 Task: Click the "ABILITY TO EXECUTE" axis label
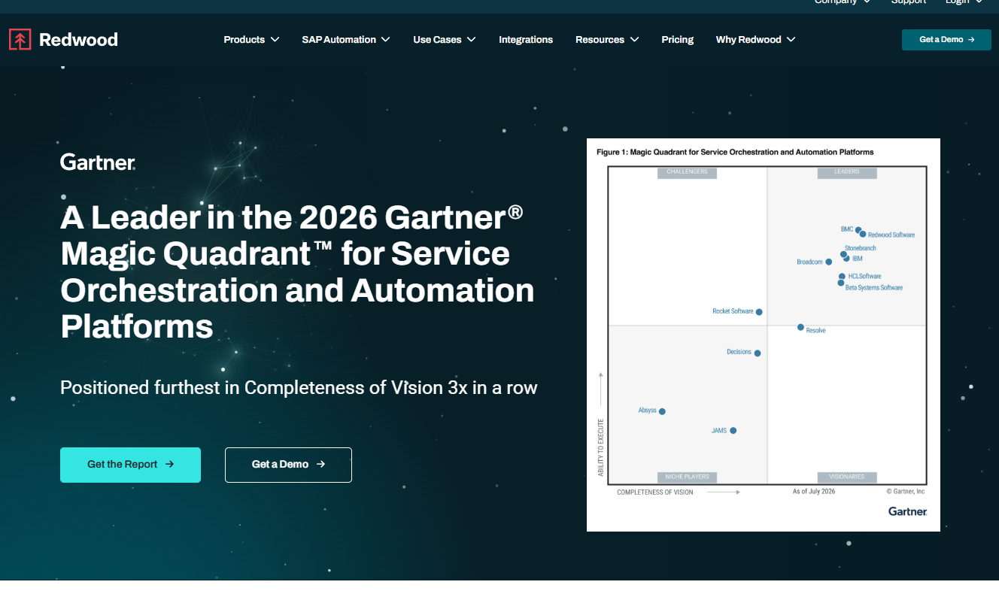pyautogui.click(x=601, y=447)
